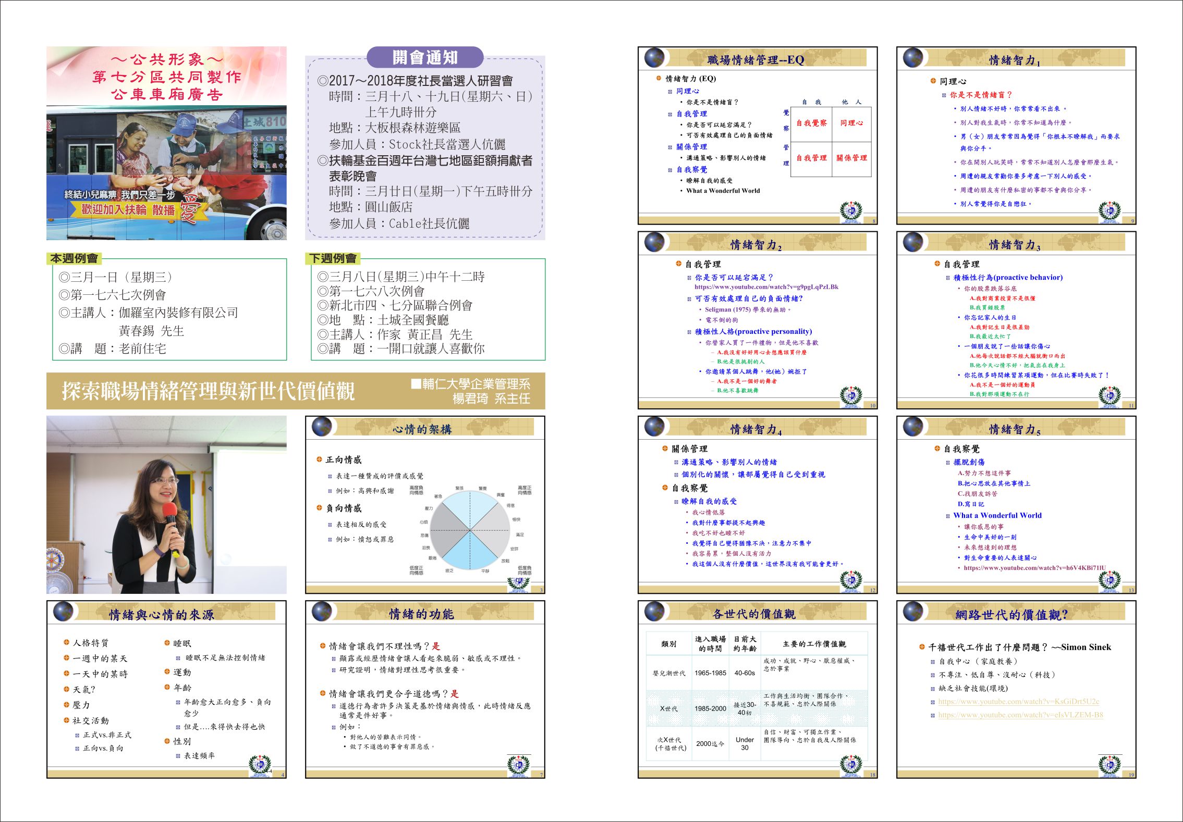Open the 心情的架構 slide thumbnail
The image size is (1183, 822).
pyautogui.click(x=425, y=504)
